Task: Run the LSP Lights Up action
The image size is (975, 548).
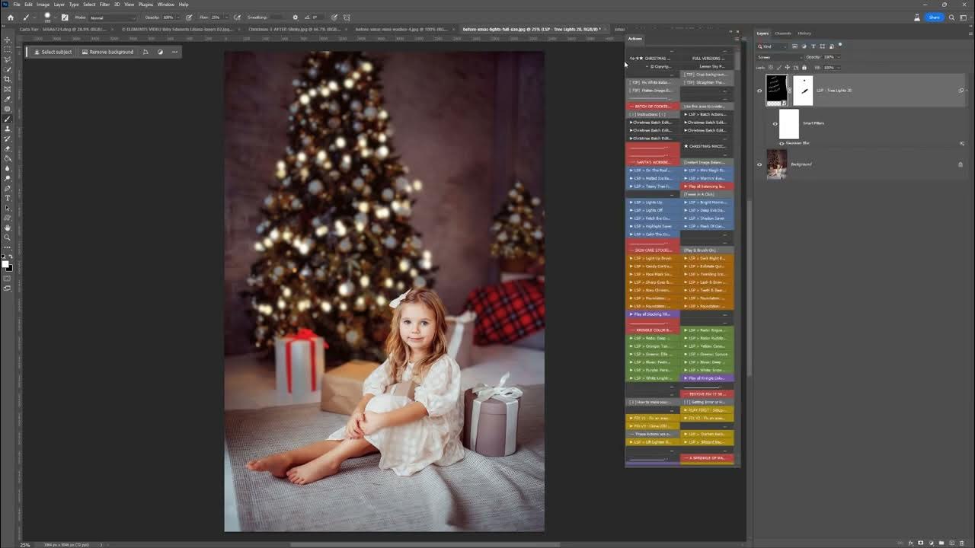Action: (651, 202)
